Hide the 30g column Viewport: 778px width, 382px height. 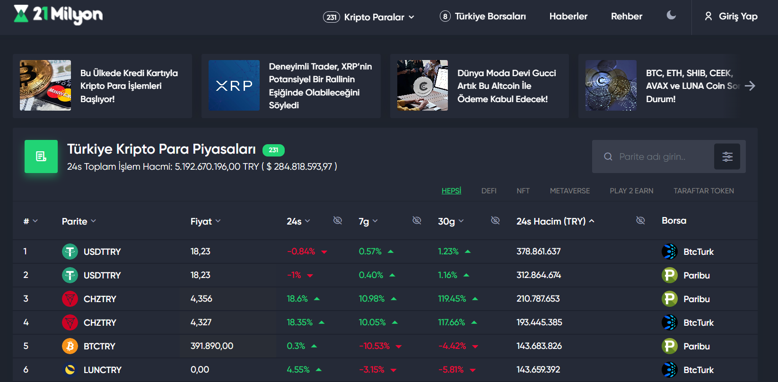tap(495, 220)
